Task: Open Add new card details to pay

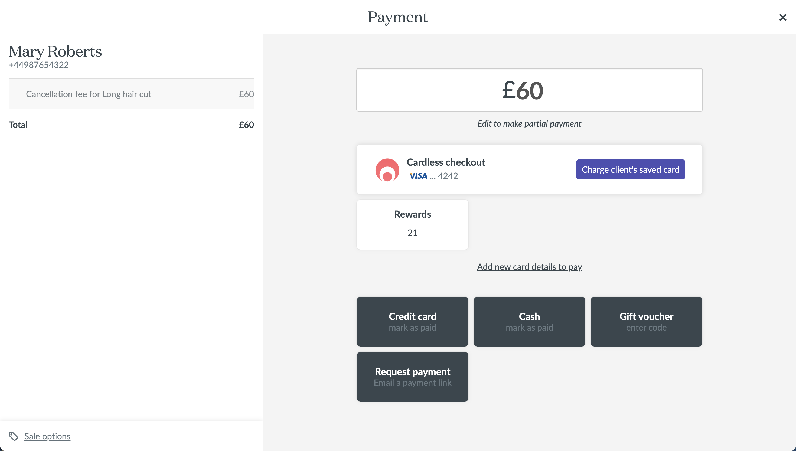Action: coord(529,267)
